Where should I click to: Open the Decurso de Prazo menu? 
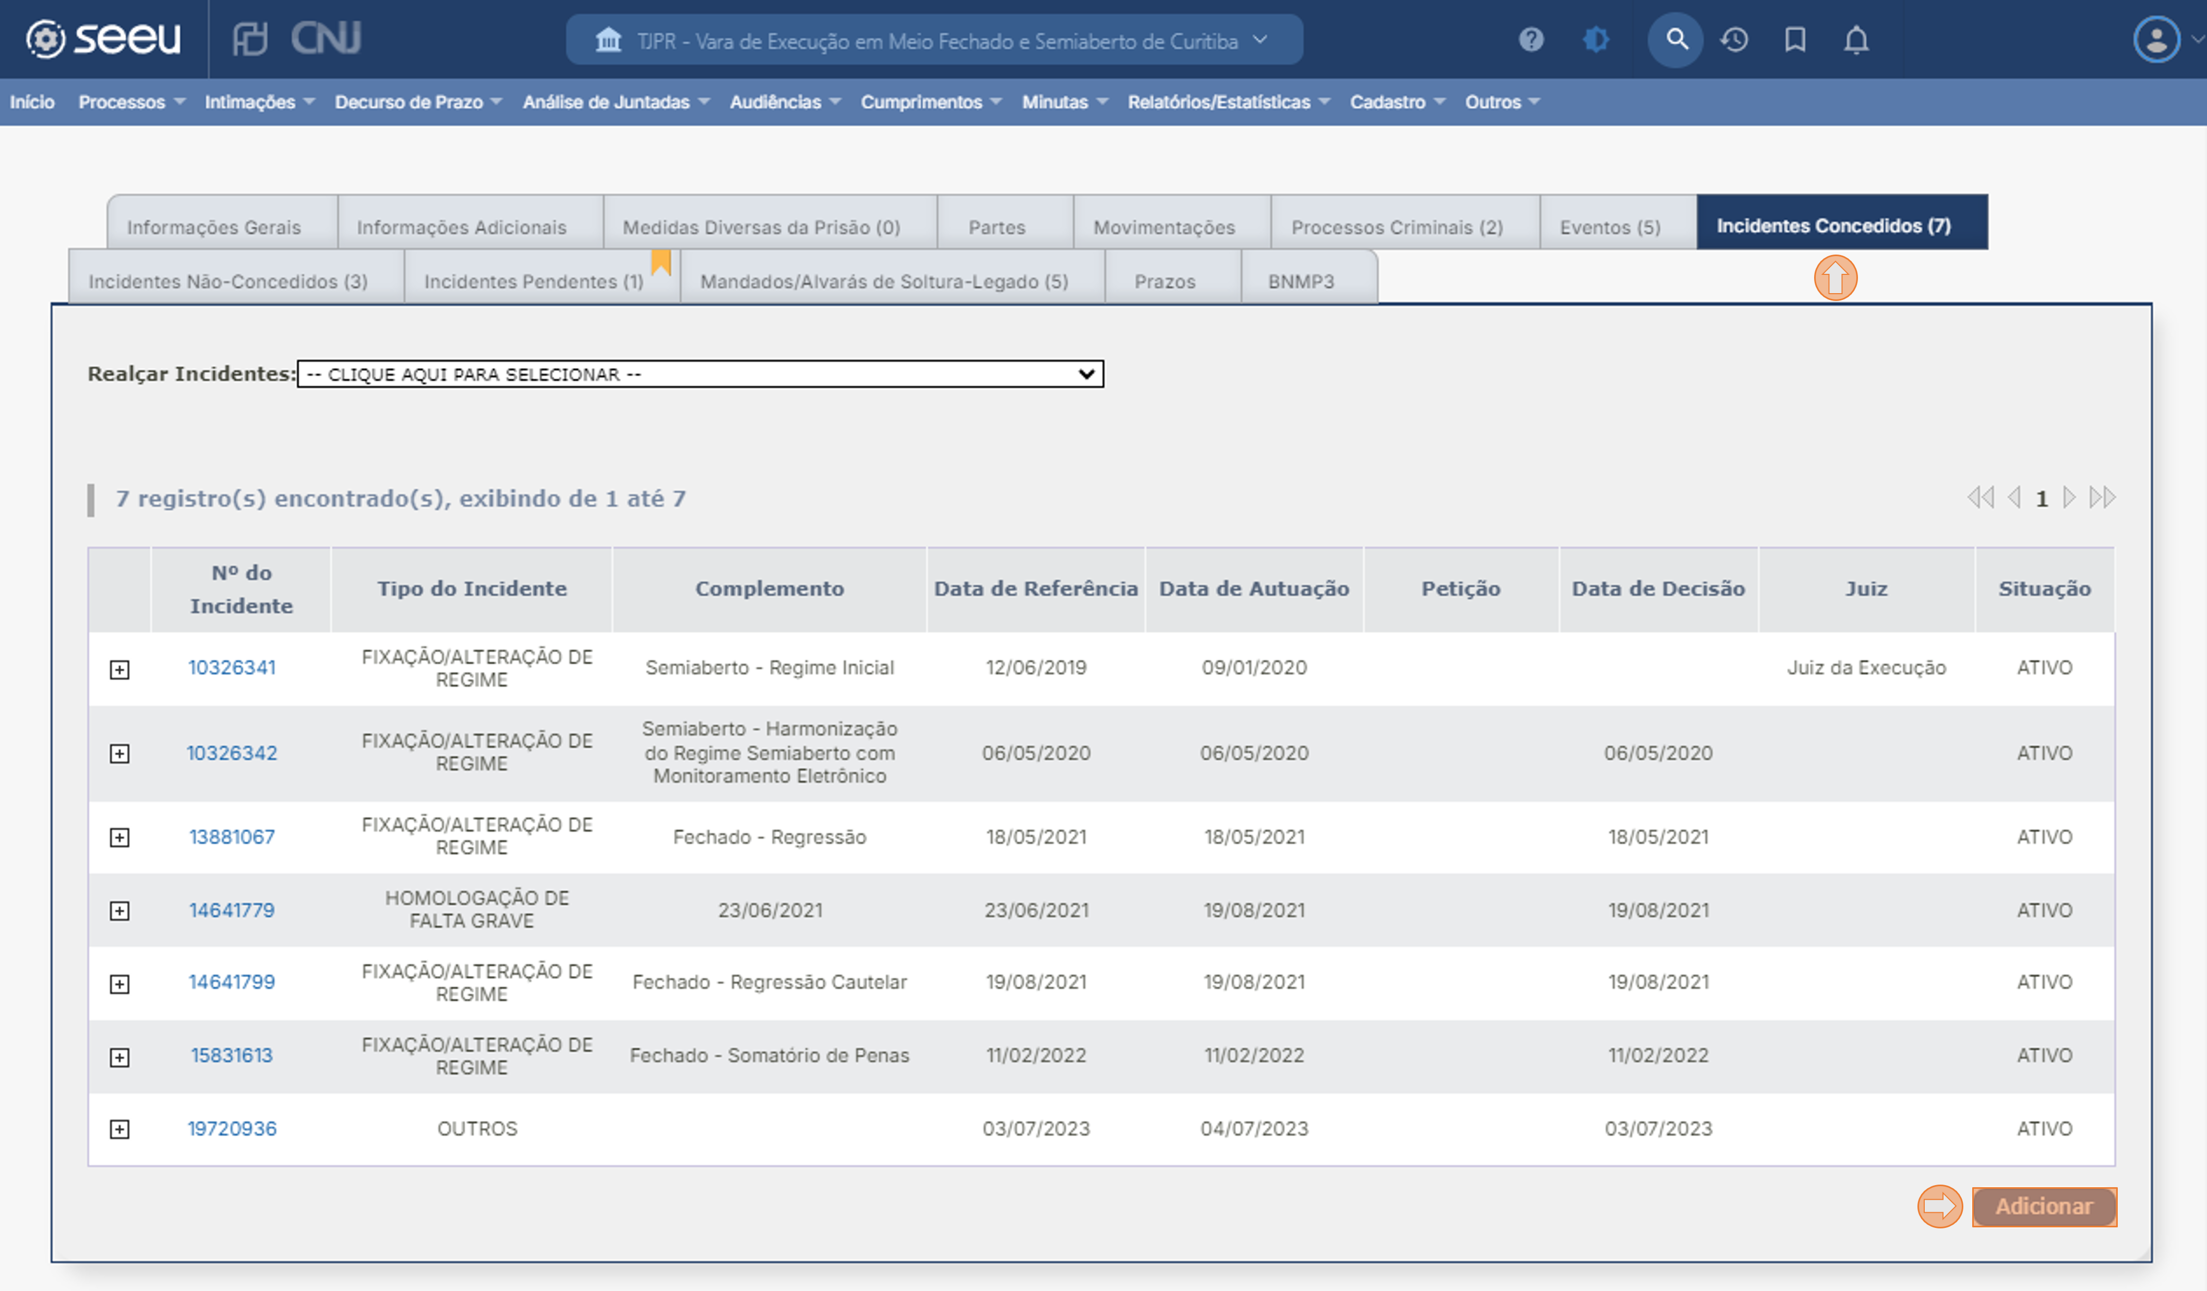point(418,102)
